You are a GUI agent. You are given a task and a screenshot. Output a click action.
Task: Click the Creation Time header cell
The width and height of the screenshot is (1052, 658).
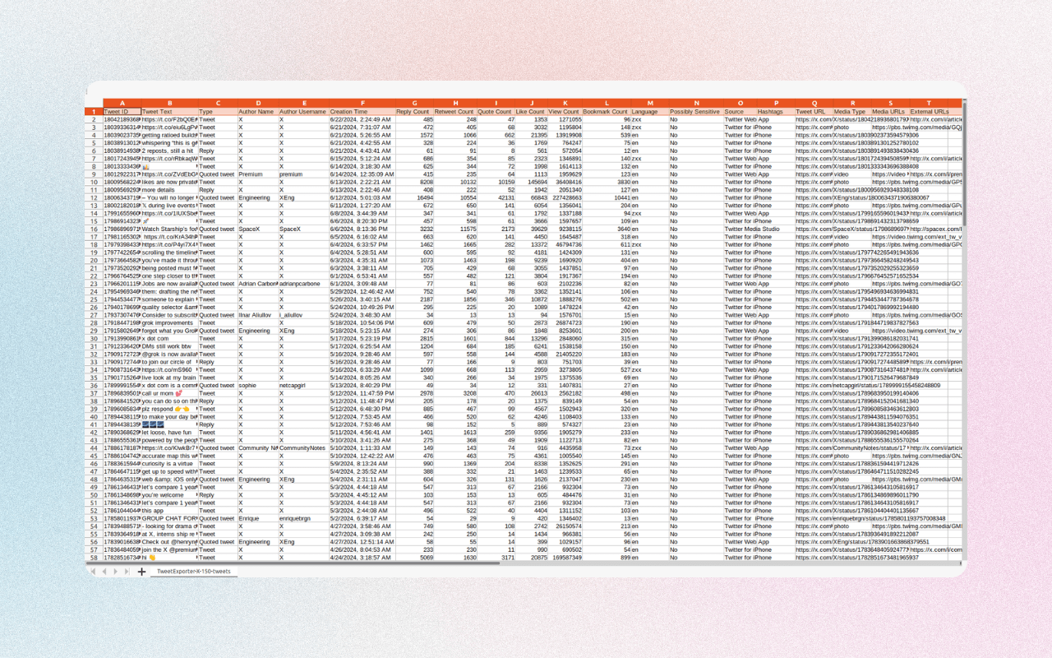tap(361, 112)
